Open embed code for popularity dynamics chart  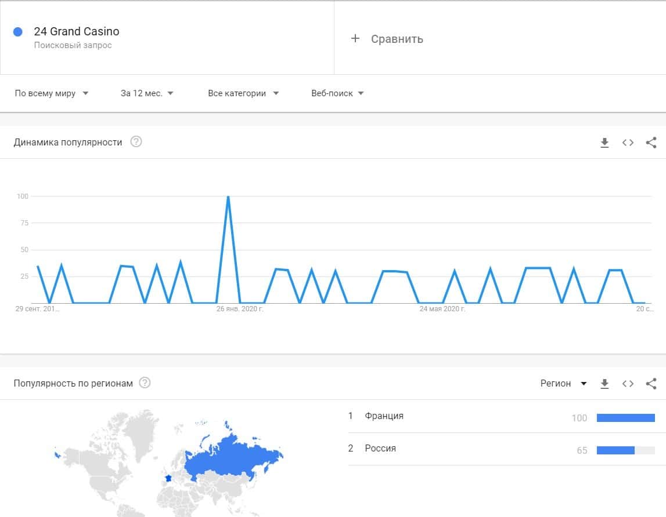[628, 143]
